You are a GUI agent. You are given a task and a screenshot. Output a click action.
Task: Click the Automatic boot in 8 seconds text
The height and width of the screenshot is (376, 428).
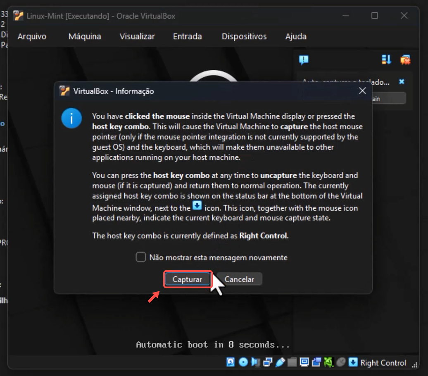pos(213,345)
